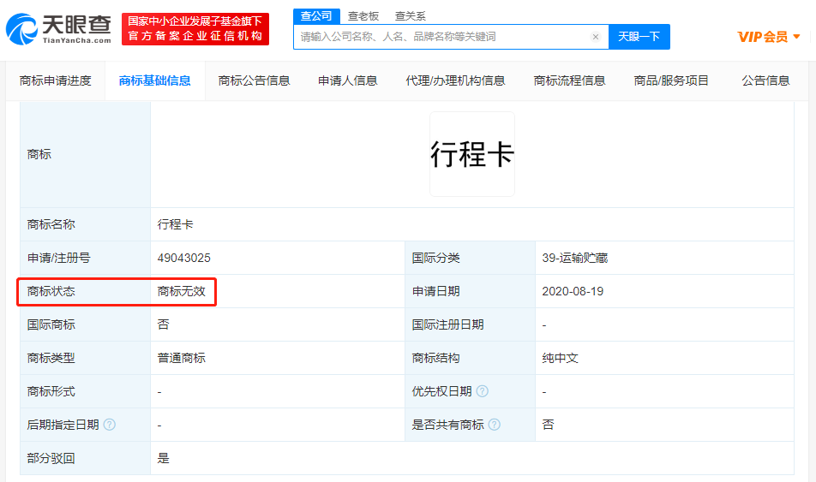816x482 pixels.
Task: Switch to 查关系 search tab
Action: coord(410,15)
